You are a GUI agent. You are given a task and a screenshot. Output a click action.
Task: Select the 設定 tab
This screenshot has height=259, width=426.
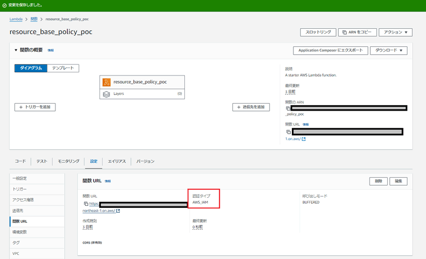(x=94, y=161)
